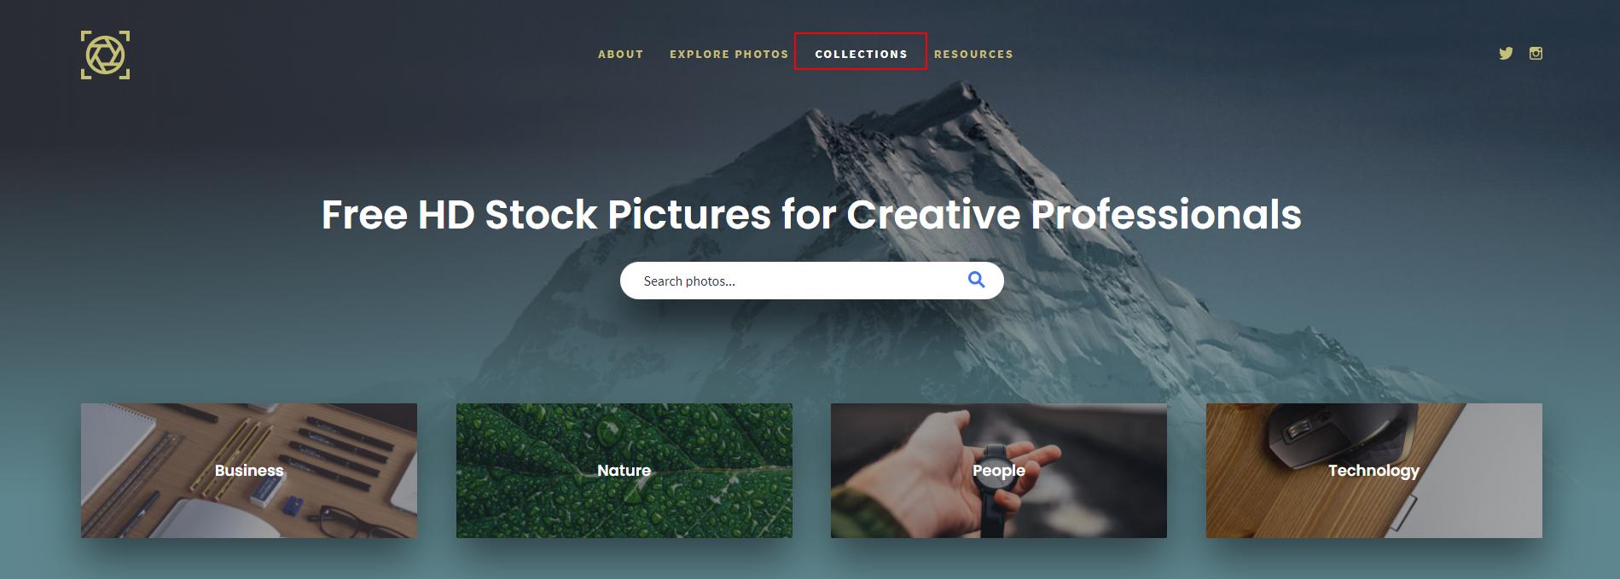Viewport: 1620px width, 579px height.
Task: Click the magnifying glass search icon
Action: pyautogui.click(x=977, y=280)
